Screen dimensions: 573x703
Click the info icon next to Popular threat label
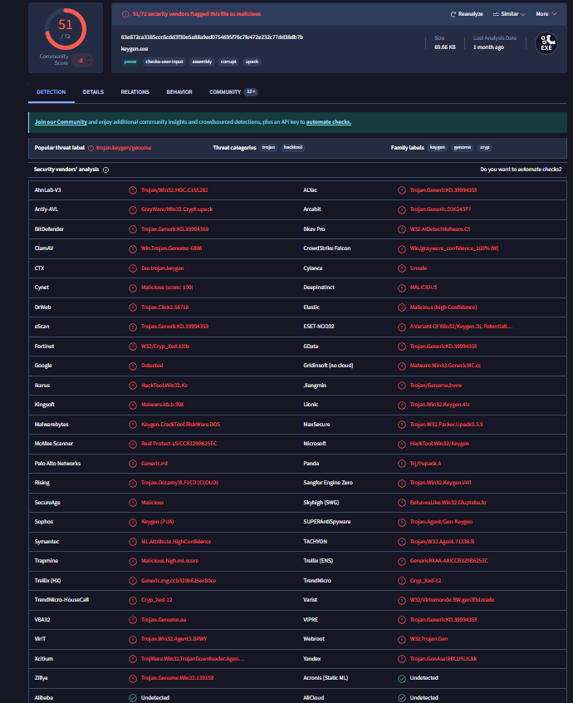[91, 147]
